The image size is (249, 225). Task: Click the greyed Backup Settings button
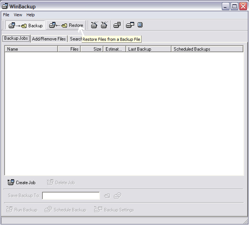pos(114,209)
